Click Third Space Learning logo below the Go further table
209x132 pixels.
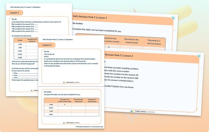click(x=71, y=123)
